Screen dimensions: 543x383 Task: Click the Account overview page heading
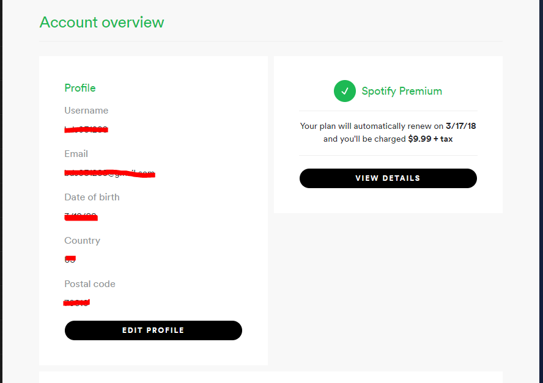click(102, 22)
